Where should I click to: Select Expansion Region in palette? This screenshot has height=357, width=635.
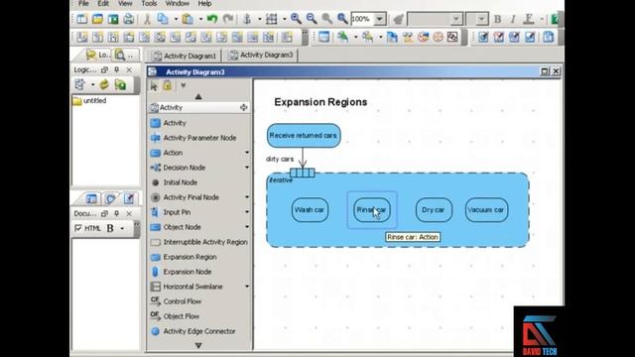184,257
